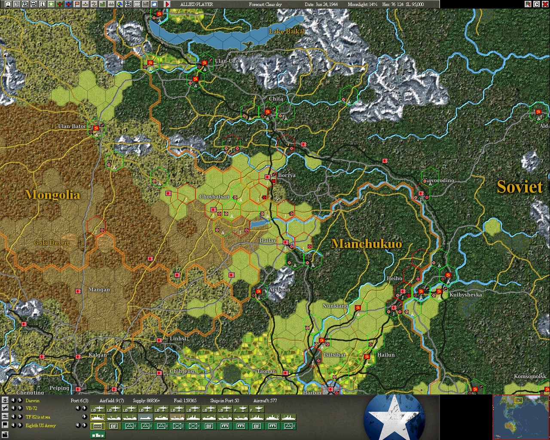The height and width of the screenshot is (440, 550).
Task: Select the Soviet unit counter at Ulan Bator
Action: (x=96, y=128)
